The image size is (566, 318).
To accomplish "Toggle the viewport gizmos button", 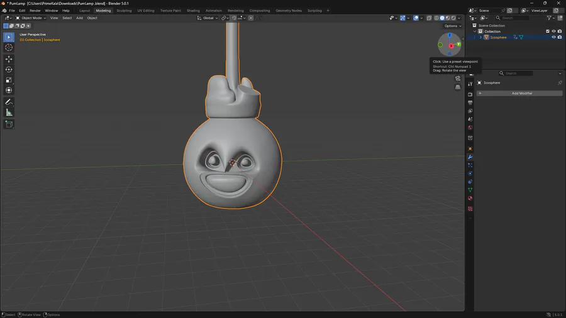I will click(x=402, y=18).
